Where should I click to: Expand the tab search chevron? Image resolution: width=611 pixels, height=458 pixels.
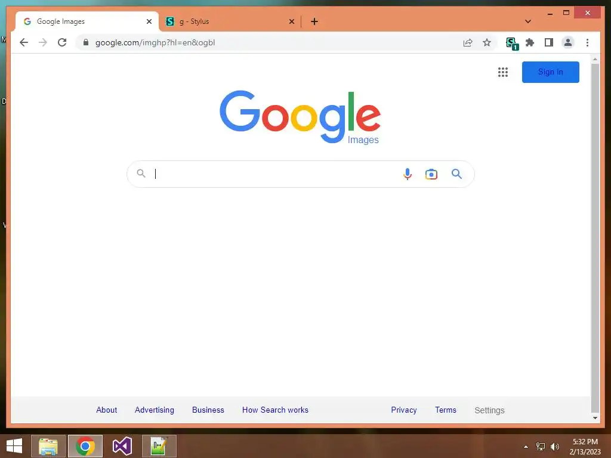pos(527,21)
